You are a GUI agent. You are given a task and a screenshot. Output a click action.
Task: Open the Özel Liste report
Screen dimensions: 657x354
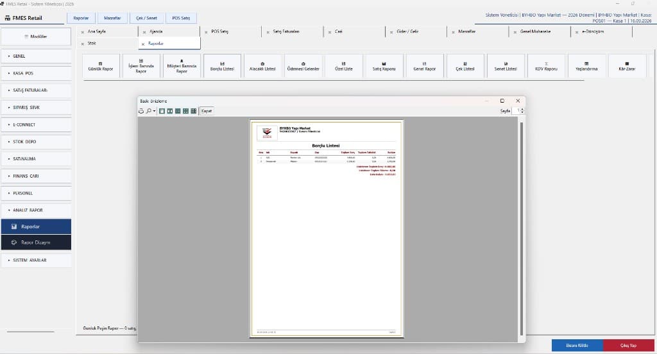pos(344,66)
